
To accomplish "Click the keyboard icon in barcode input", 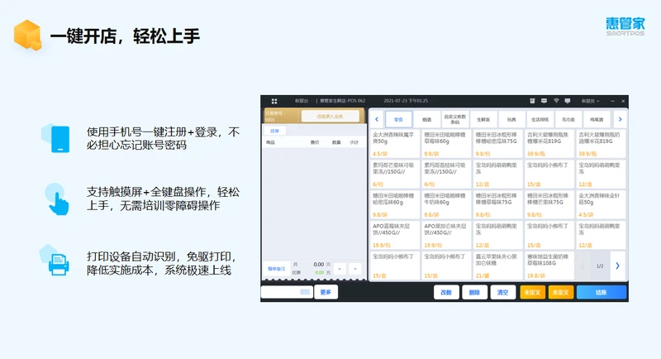I will (x=305, y=292).
